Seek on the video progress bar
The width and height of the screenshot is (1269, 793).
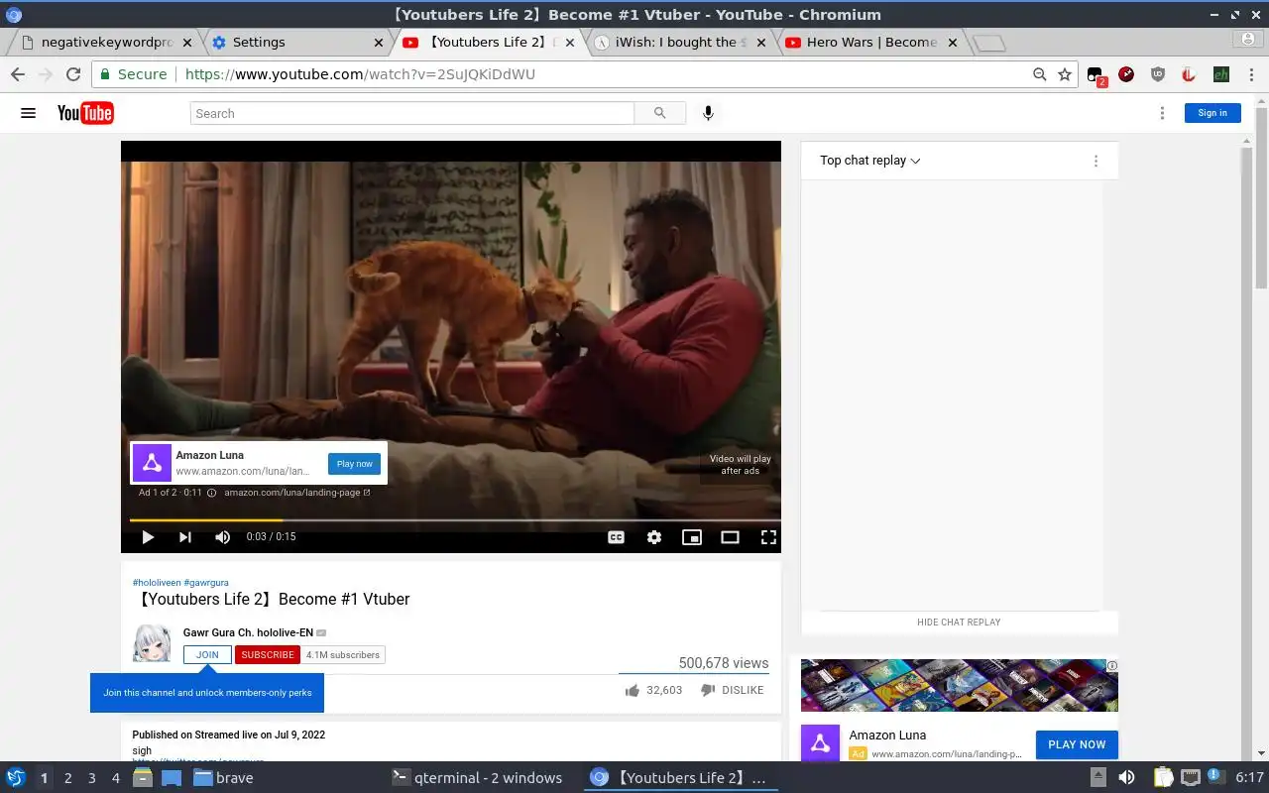coord(455,519)
